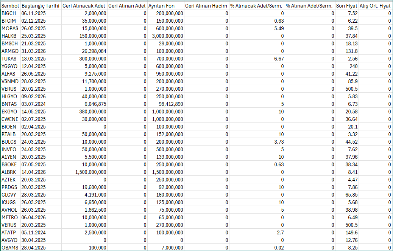Click the percentage cell 2.7

[257, 232]
